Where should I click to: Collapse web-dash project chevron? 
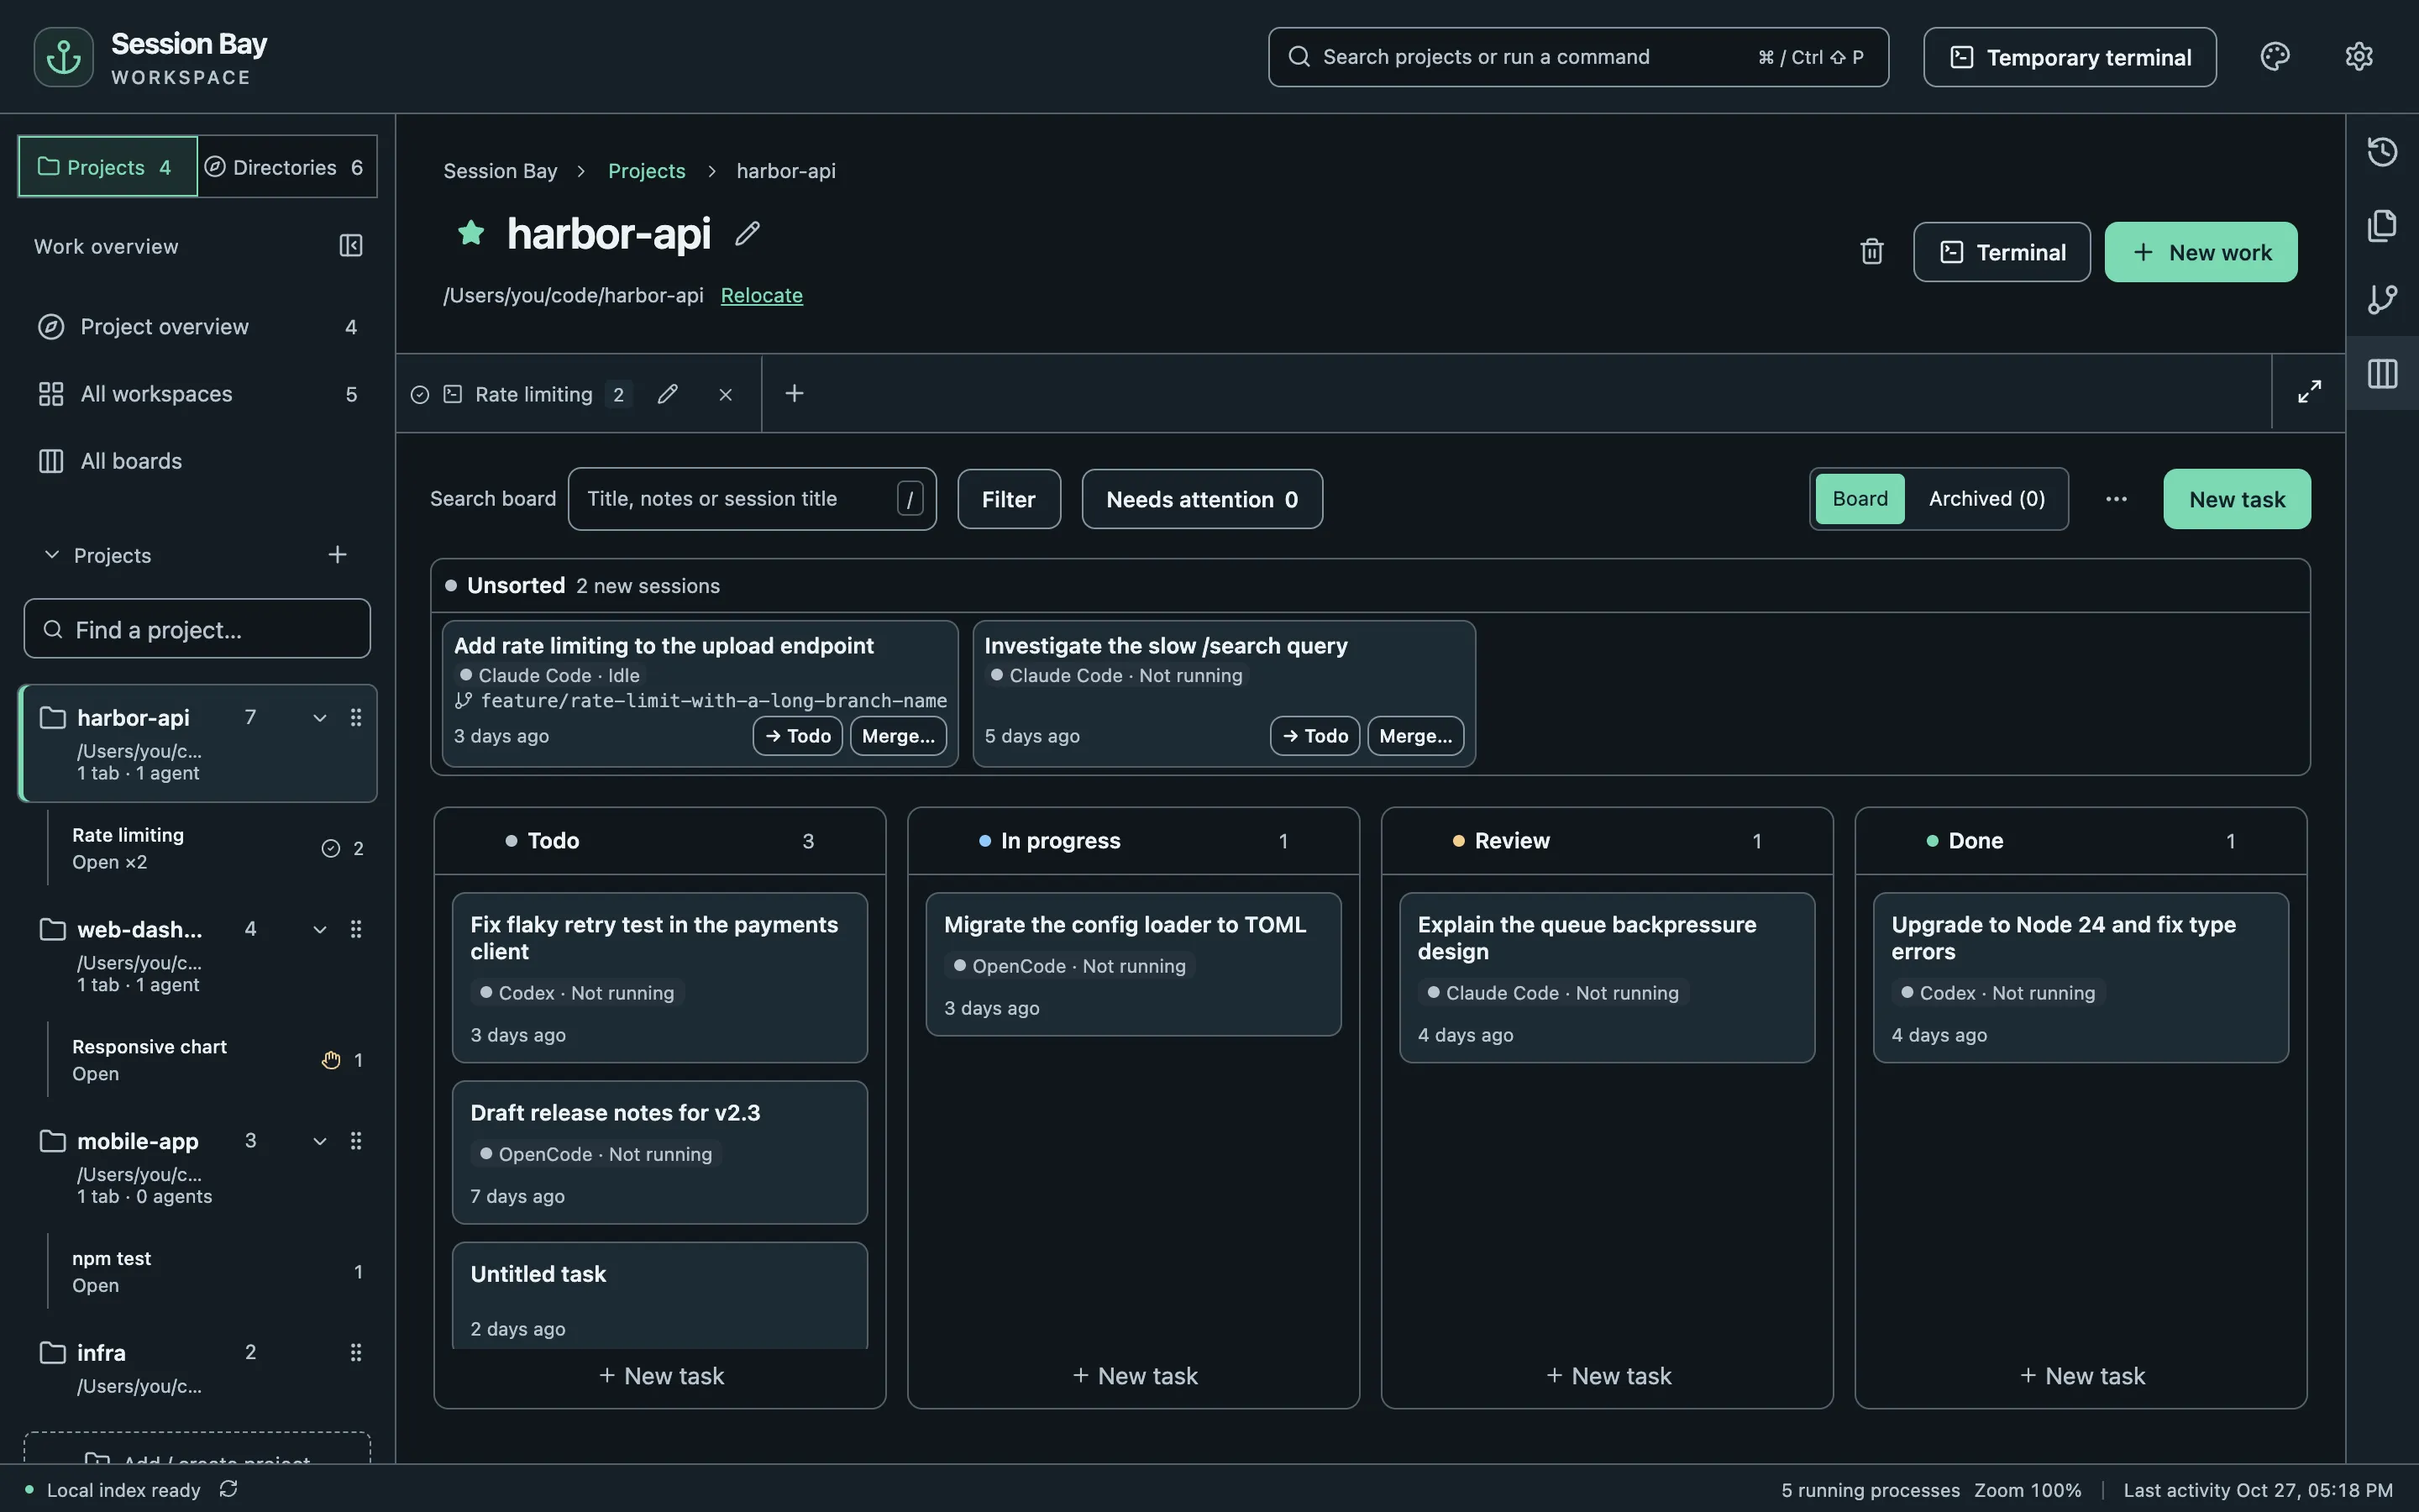click(x=320, y=929)
